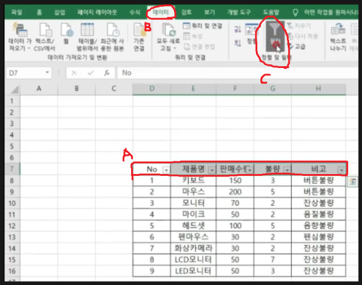Open the 고급 advanced filter
362x285 pixels.
coord(296,47)
